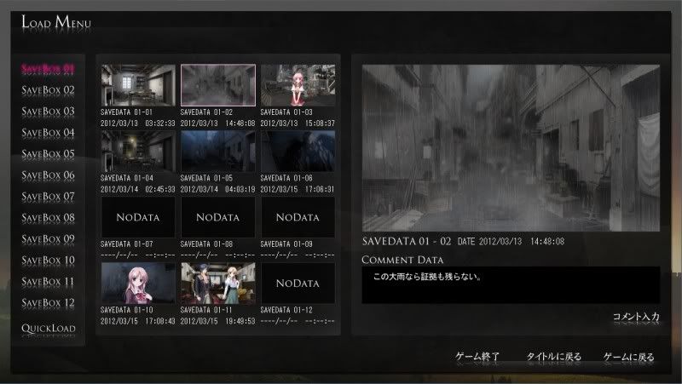Select SaveBox 10
The image size is (682, 384).
click(48, 261)
